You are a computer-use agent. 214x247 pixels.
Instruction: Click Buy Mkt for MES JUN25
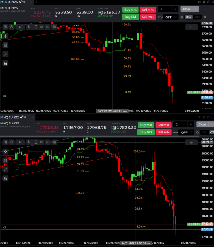[x=130, y=9]
